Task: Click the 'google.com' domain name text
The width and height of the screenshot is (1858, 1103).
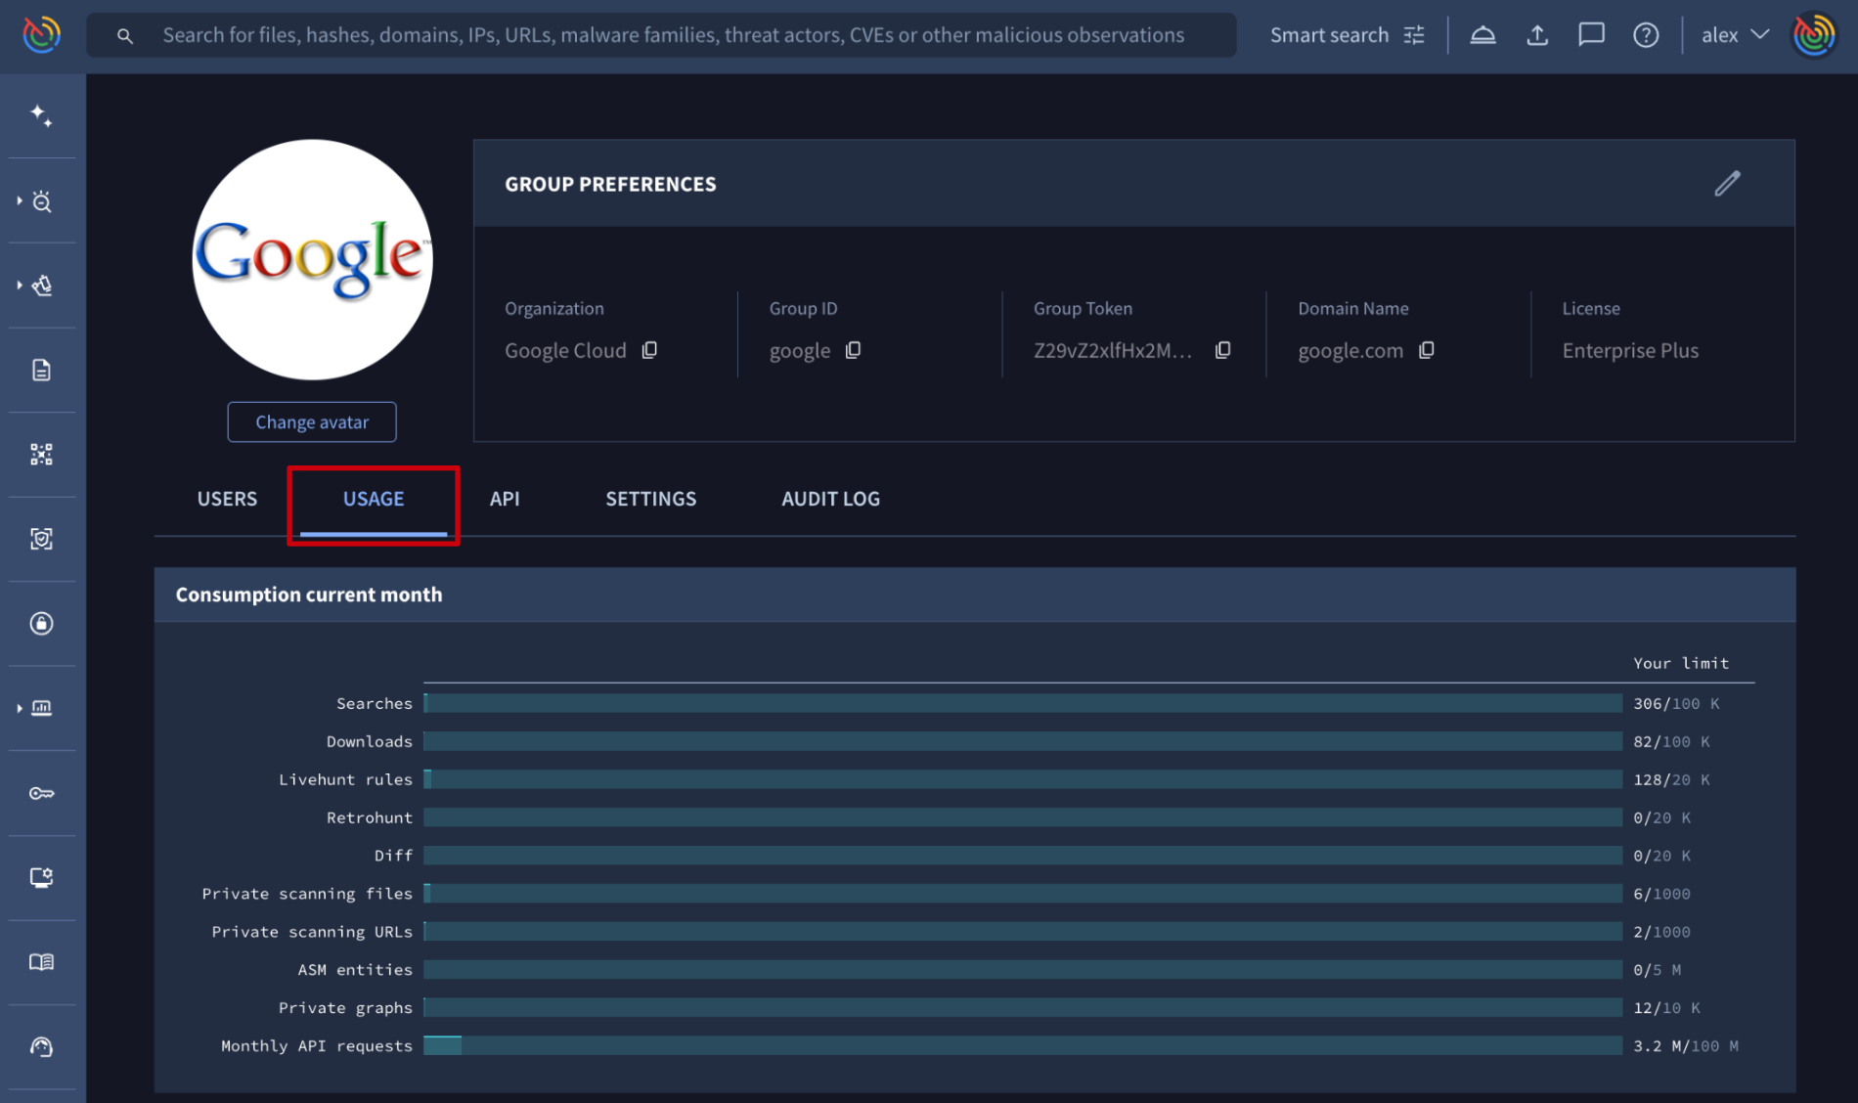Action: point(1350,350)
